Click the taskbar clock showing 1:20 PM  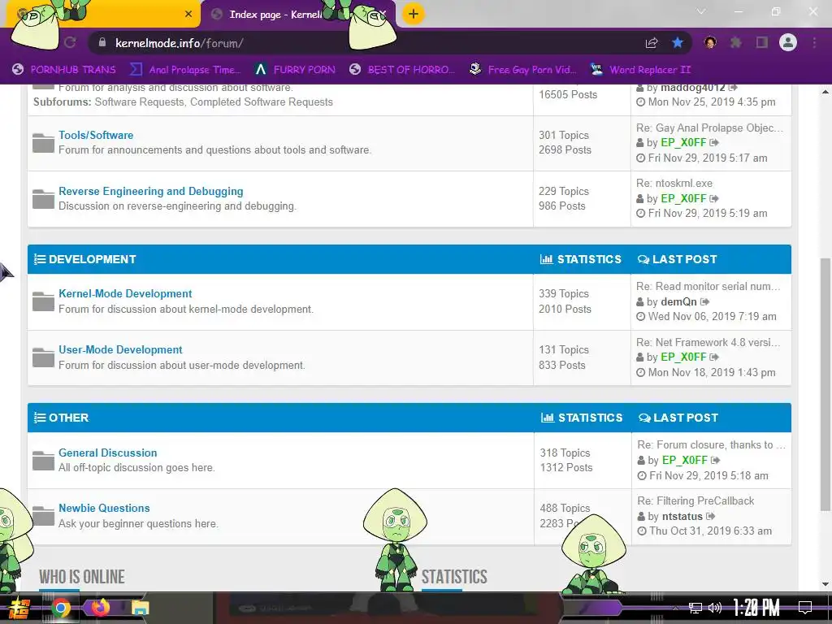tap(756, 608)
